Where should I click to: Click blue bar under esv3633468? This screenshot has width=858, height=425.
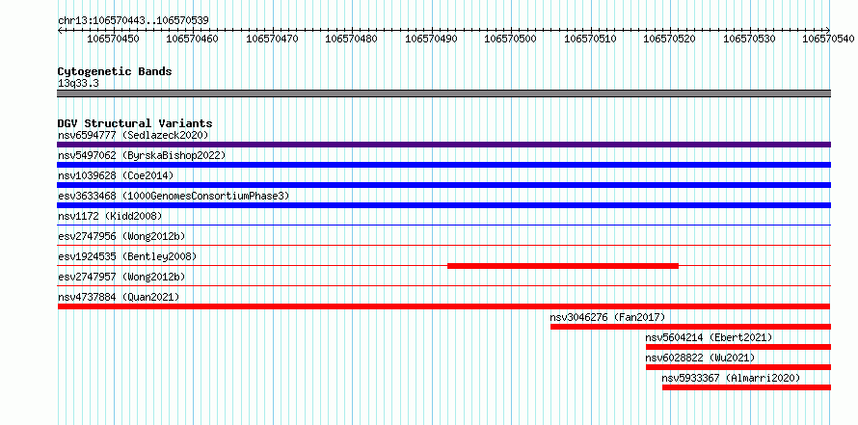pyautogui.click(x=443, y=205)
